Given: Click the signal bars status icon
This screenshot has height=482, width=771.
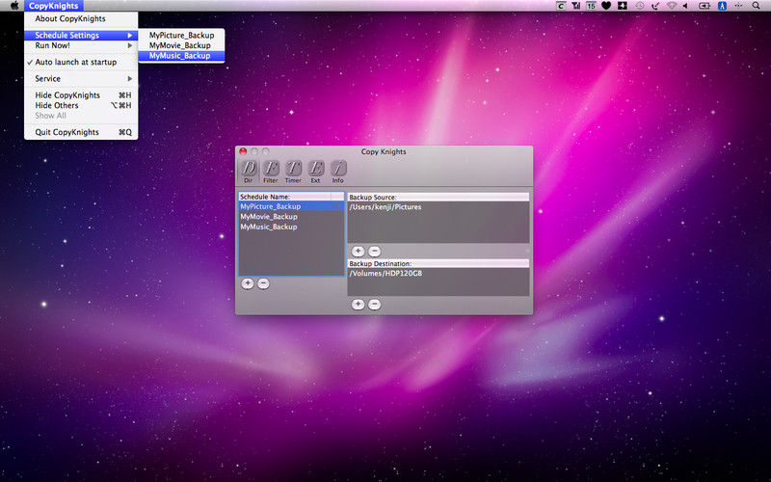Looking at the screenshot, I should 575,6.
